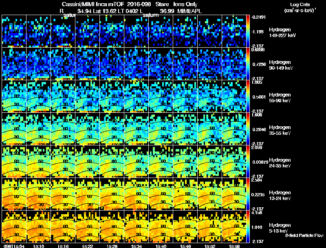Click the '098T15:04' time axis label
The height and width of the screenshot is (248, 326).
(x=14, y=246)
